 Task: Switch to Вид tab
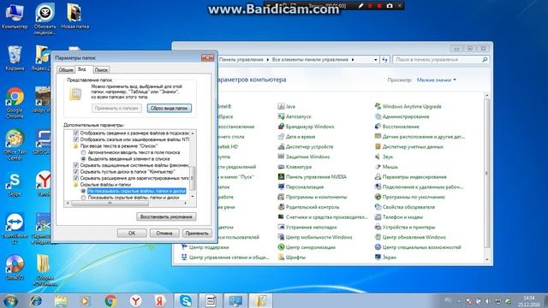82,69
